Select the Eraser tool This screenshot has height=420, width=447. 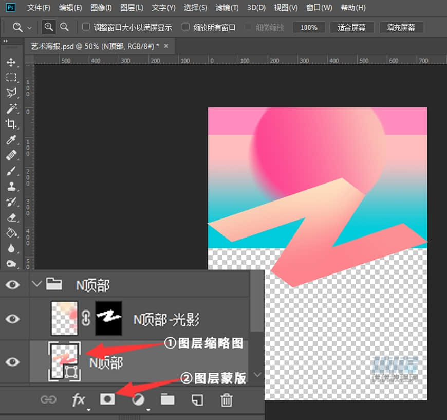11,217
